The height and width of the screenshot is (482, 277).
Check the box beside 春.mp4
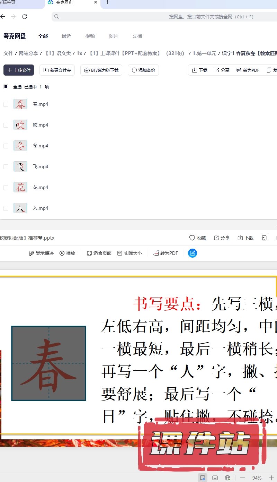click(6, 104)
